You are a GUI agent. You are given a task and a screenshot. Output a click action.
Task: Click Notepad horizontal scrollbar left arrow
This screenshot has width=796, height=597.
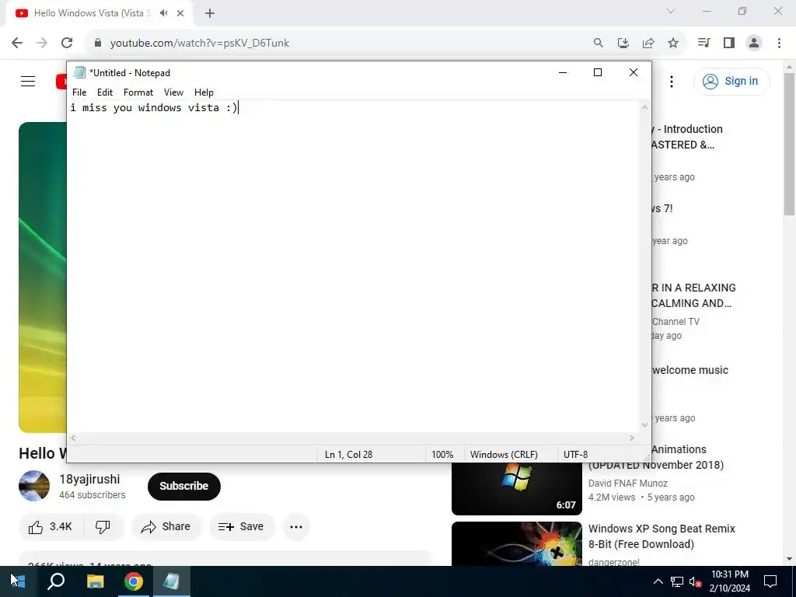click(74, 438)
